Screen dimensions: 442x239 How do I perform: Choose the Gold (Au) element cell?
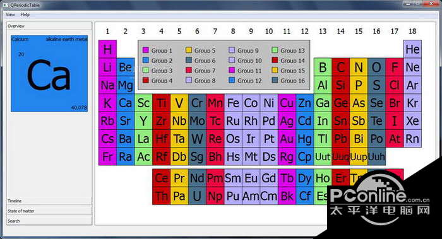pyautogui.click(x=287, y=139)
